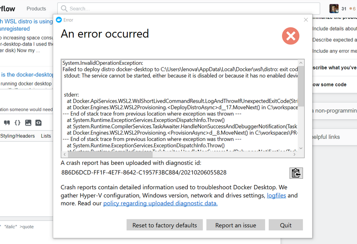The width and height of the screenshot is (357, 244).
Task: Click 'stdout: The service cannot be started' line
Action: (x=181, y=76)
